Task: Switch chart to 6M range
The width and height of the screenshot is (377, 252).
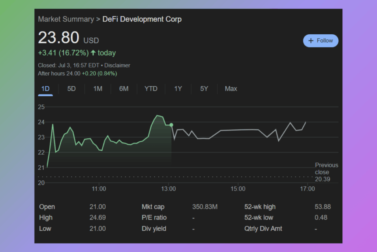Action: (124, 89)
